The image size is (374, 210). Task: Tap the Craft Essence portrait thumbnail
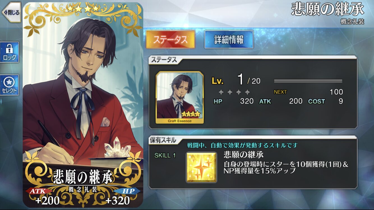[x=180, y=97]
